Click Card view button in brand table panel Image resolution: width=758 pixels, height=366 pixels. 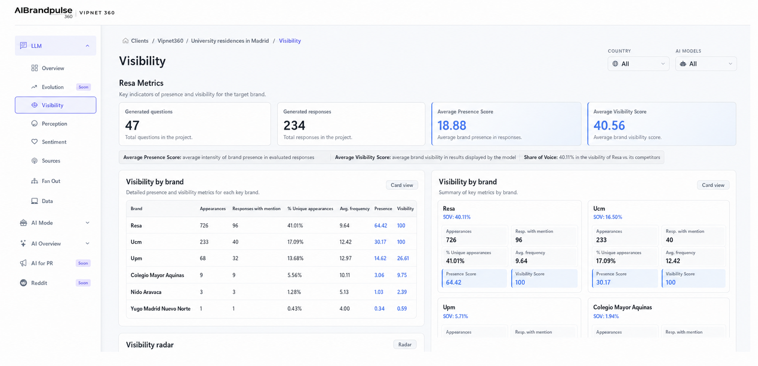point(402,185)
